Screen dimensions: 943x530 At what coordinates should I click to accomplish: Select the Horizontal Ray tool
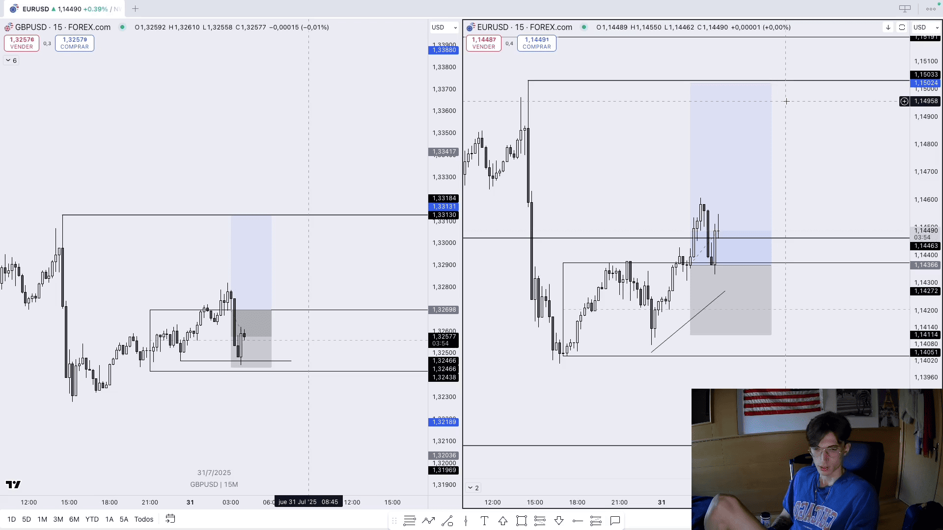(x=578, y=521)
